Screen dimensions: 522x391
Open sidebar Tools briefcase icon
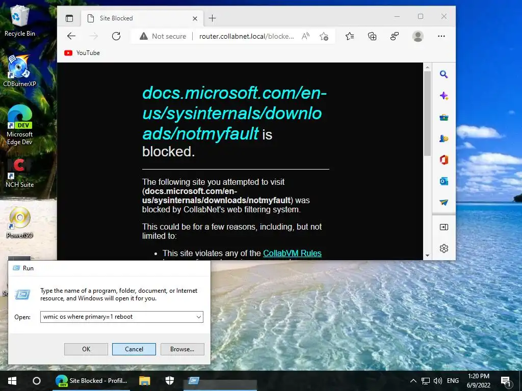pos(444,118)
